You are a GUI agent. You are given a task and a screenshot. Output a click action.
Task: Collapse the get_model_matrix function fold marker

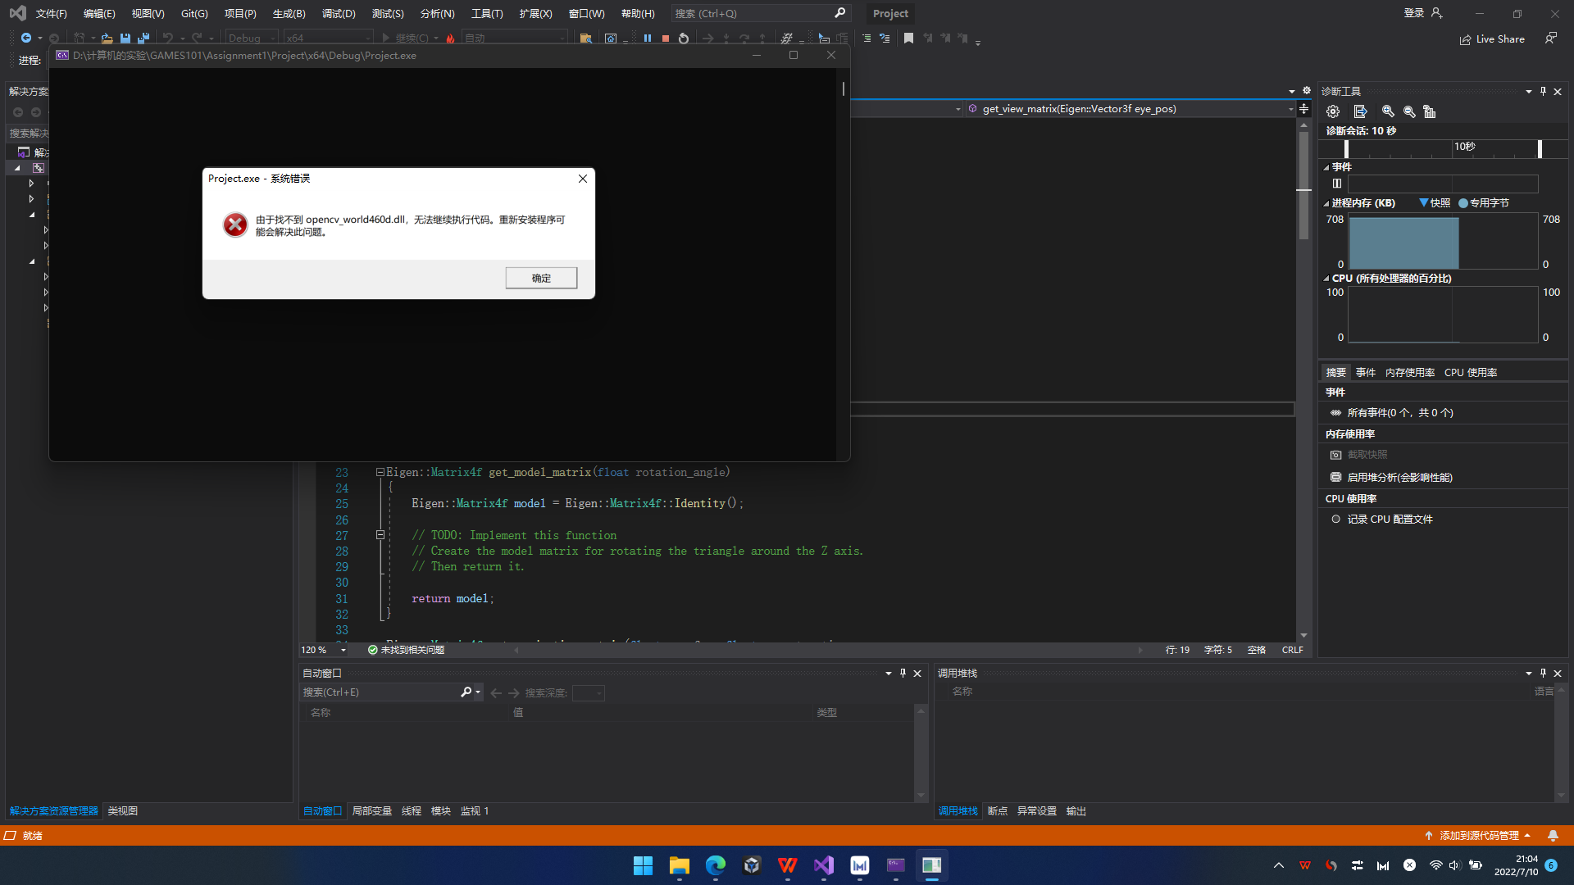coord(380,472)
